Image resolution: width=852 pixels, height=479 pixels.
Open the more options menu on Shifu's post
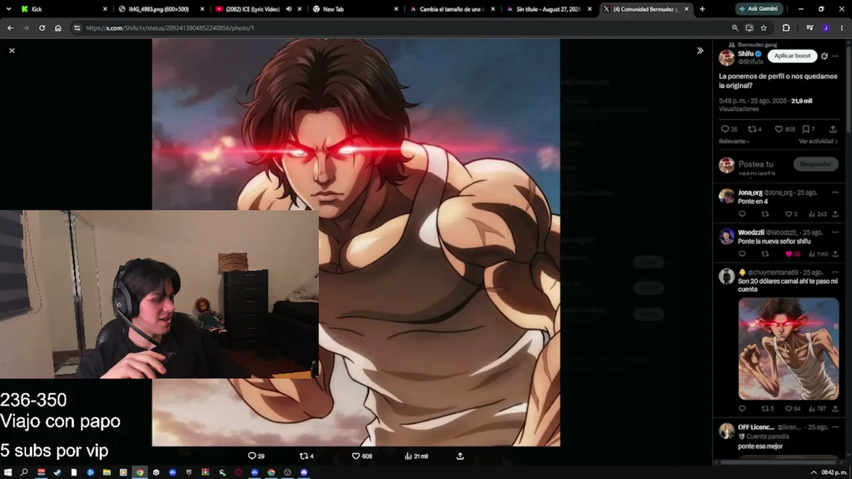835,56
